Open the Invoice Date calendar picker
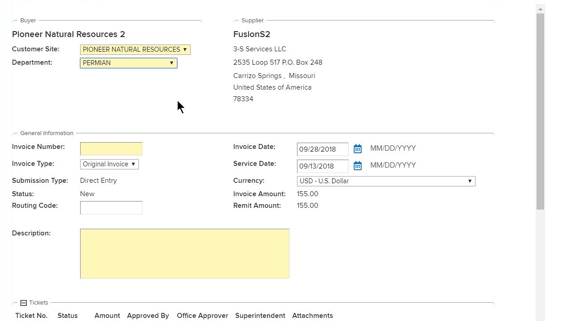This screenshot has height=321, width=570. pos(358,149)
